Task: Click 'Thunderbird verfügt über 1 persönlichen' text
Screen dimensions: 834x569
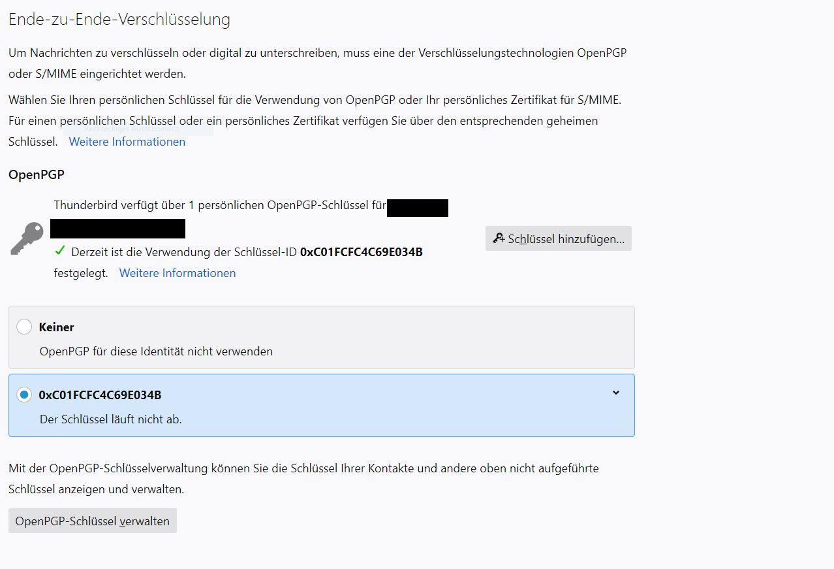Action: [x=159, y=205]
